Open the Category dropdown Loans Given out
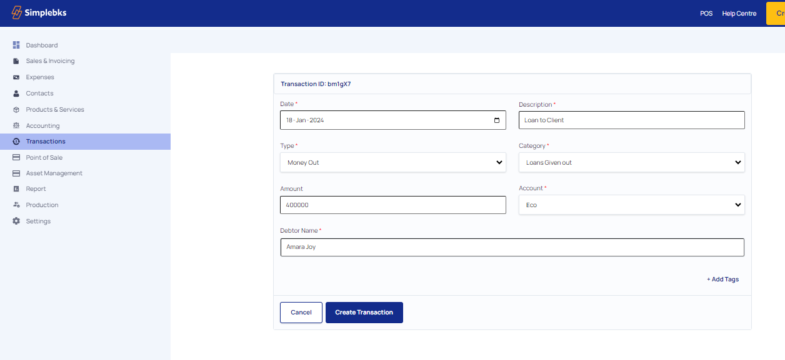This screenshot has width=785, height=360. tap(632, 162)
